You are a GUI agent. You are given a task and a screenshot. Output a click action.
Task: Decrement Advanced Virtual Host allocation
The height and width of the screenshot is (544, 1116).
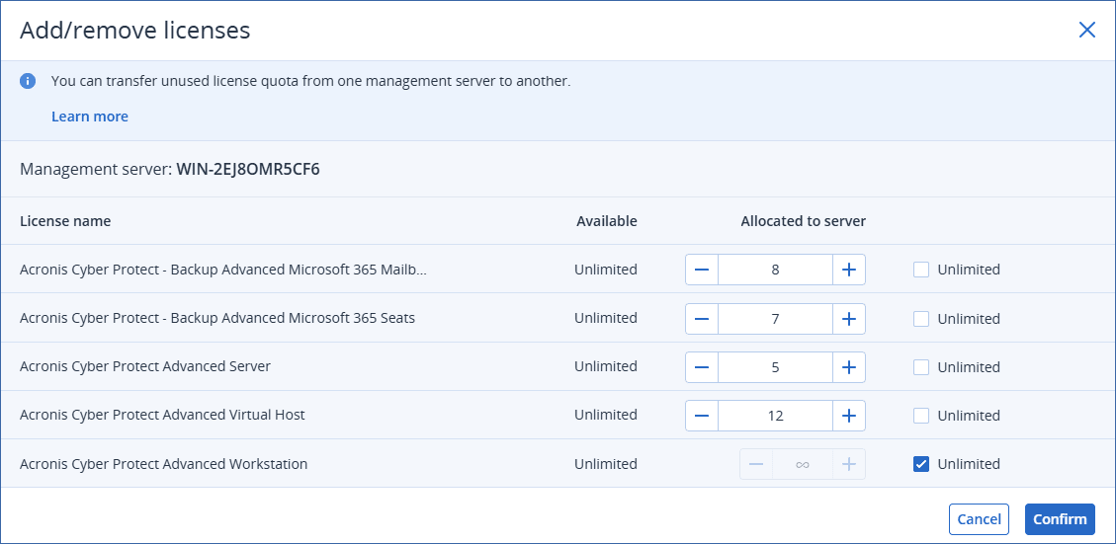pos(702,416)
